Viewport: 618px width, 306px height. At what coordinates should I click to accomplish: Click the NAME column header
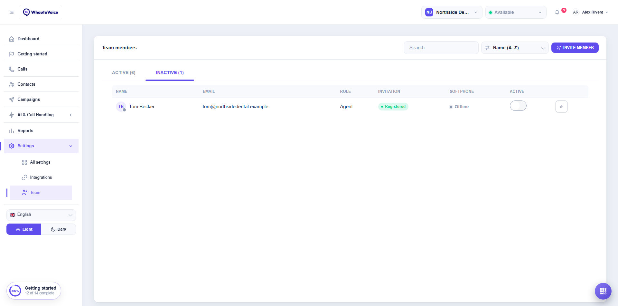(122, 91)
